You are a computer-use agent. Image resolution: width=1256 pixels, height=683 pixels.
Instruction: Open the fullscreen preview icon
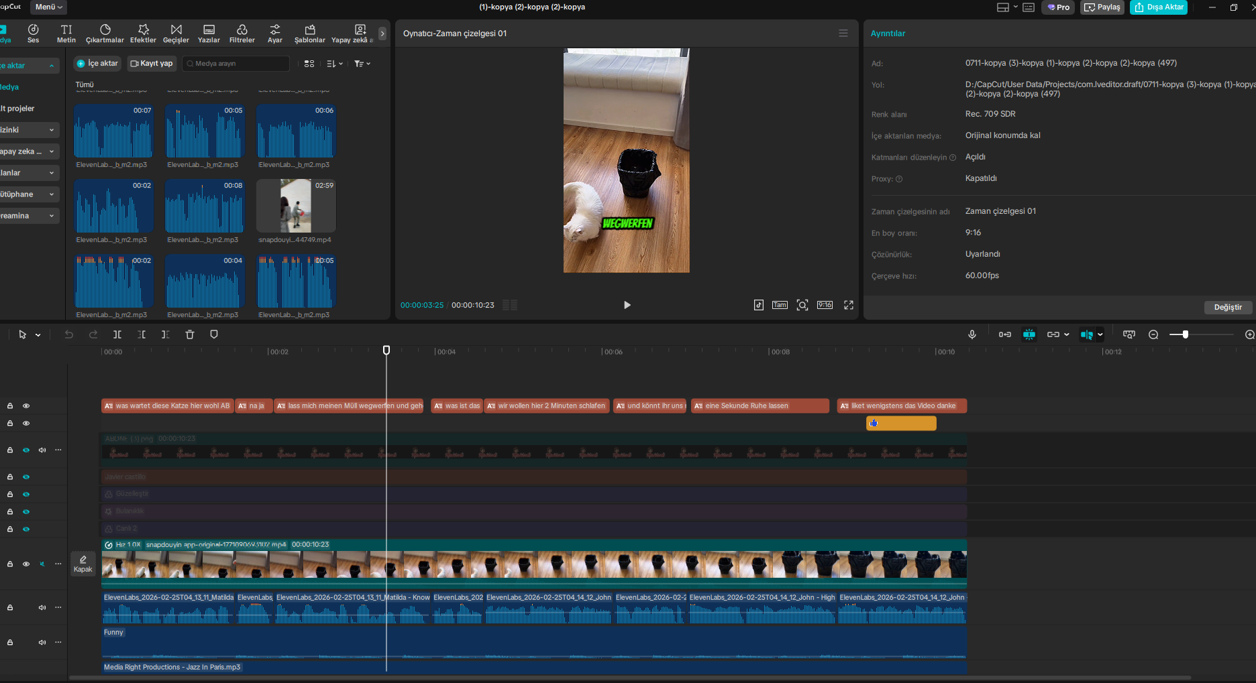pos(849,305)
